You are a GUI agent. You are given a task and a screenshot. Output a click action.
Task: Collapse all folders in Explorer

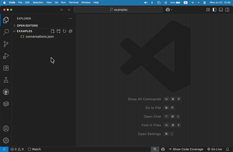point(70,31)
